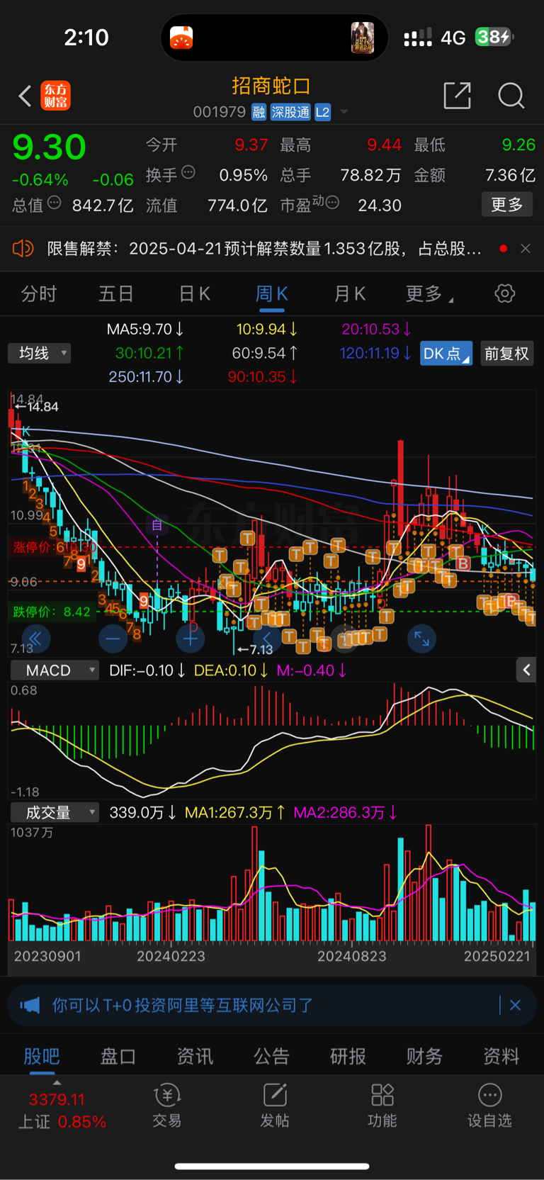Tap the 总值 info icon

point(54,203)
